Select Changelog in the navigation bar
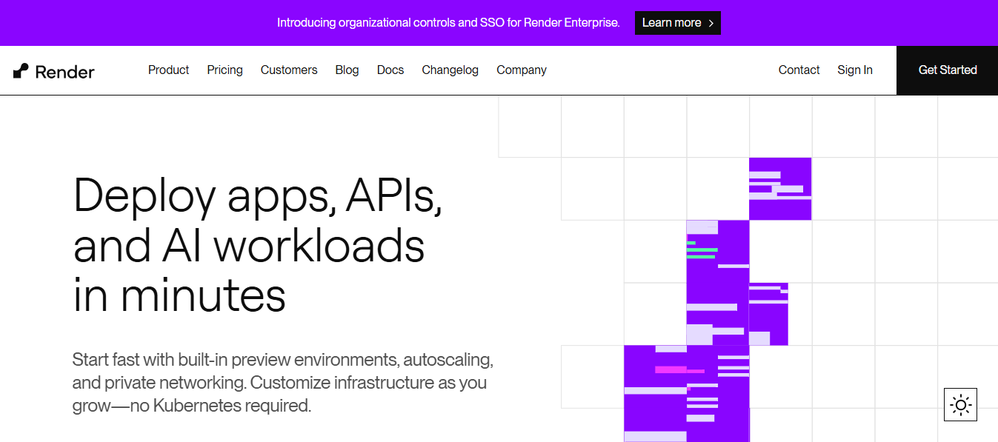This screenshot has height=442, width=998. coord(450,70)
